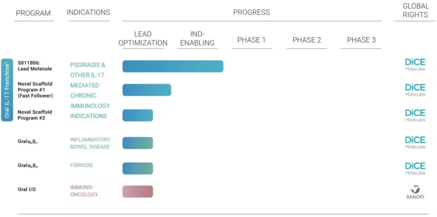Select the Oral IL-17 Franchise vertical label
The height and width of the screenshot is (217, 437).
click(x=7, y=90)
